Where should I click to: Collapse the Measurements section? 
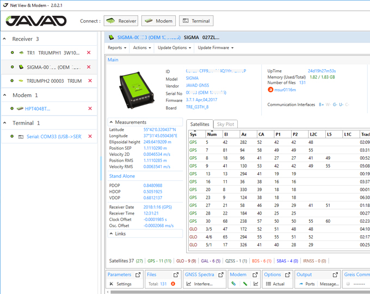click(112, 122)
